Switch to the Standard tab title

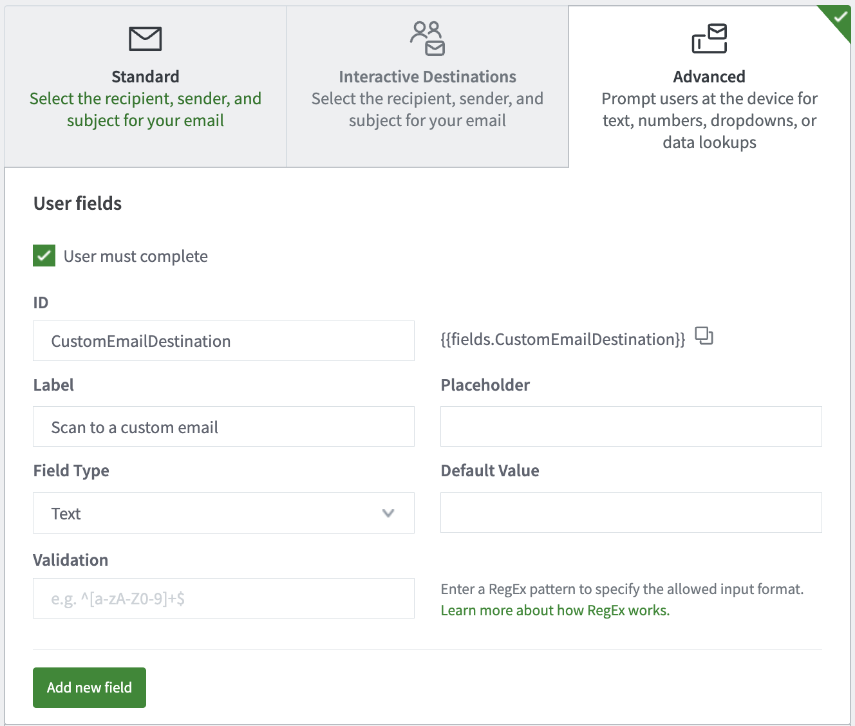coord(146,77)
